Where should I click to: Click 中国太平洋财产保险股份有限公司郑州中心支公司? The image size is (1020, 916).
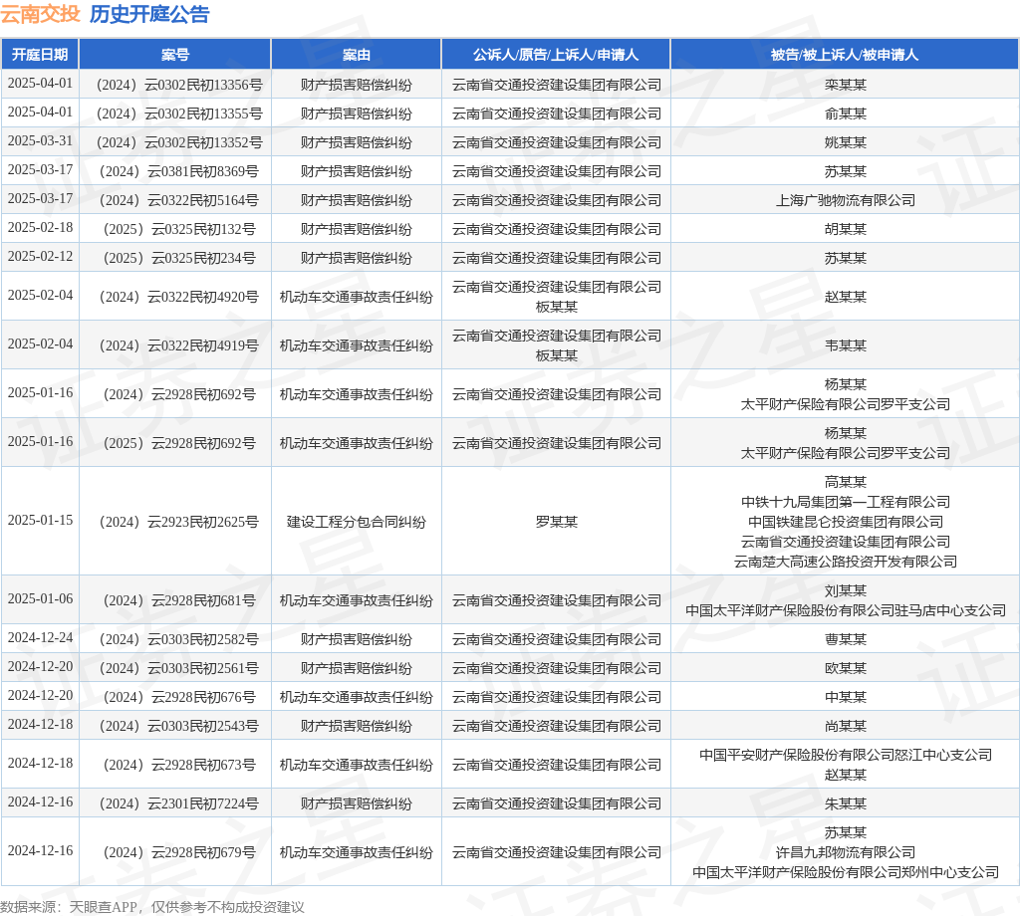pos(845,872)
